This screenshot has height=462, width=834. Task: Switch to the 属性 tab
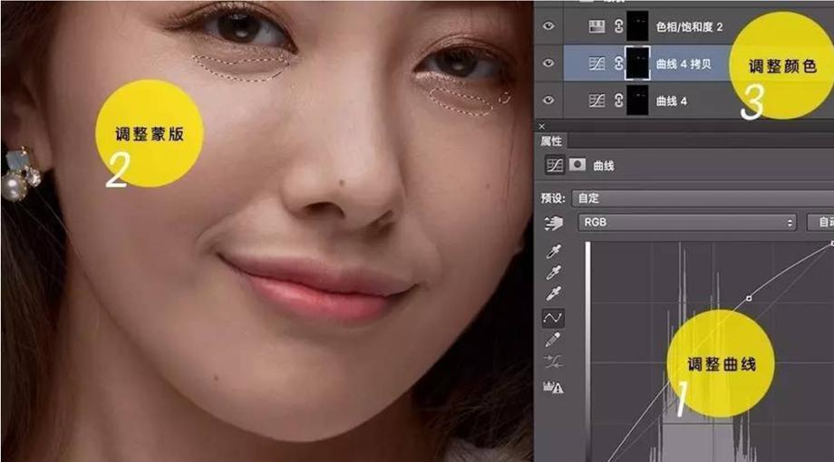pos(551,141)
